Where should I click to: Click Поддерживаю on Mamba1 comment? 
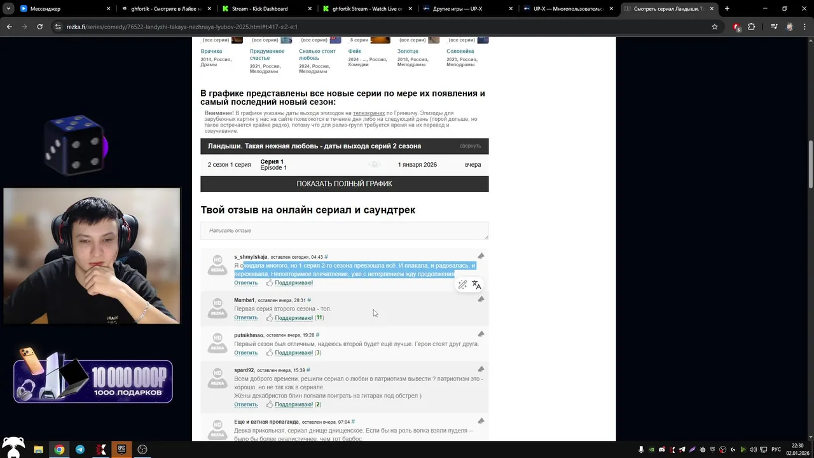(x=294, y=318)
